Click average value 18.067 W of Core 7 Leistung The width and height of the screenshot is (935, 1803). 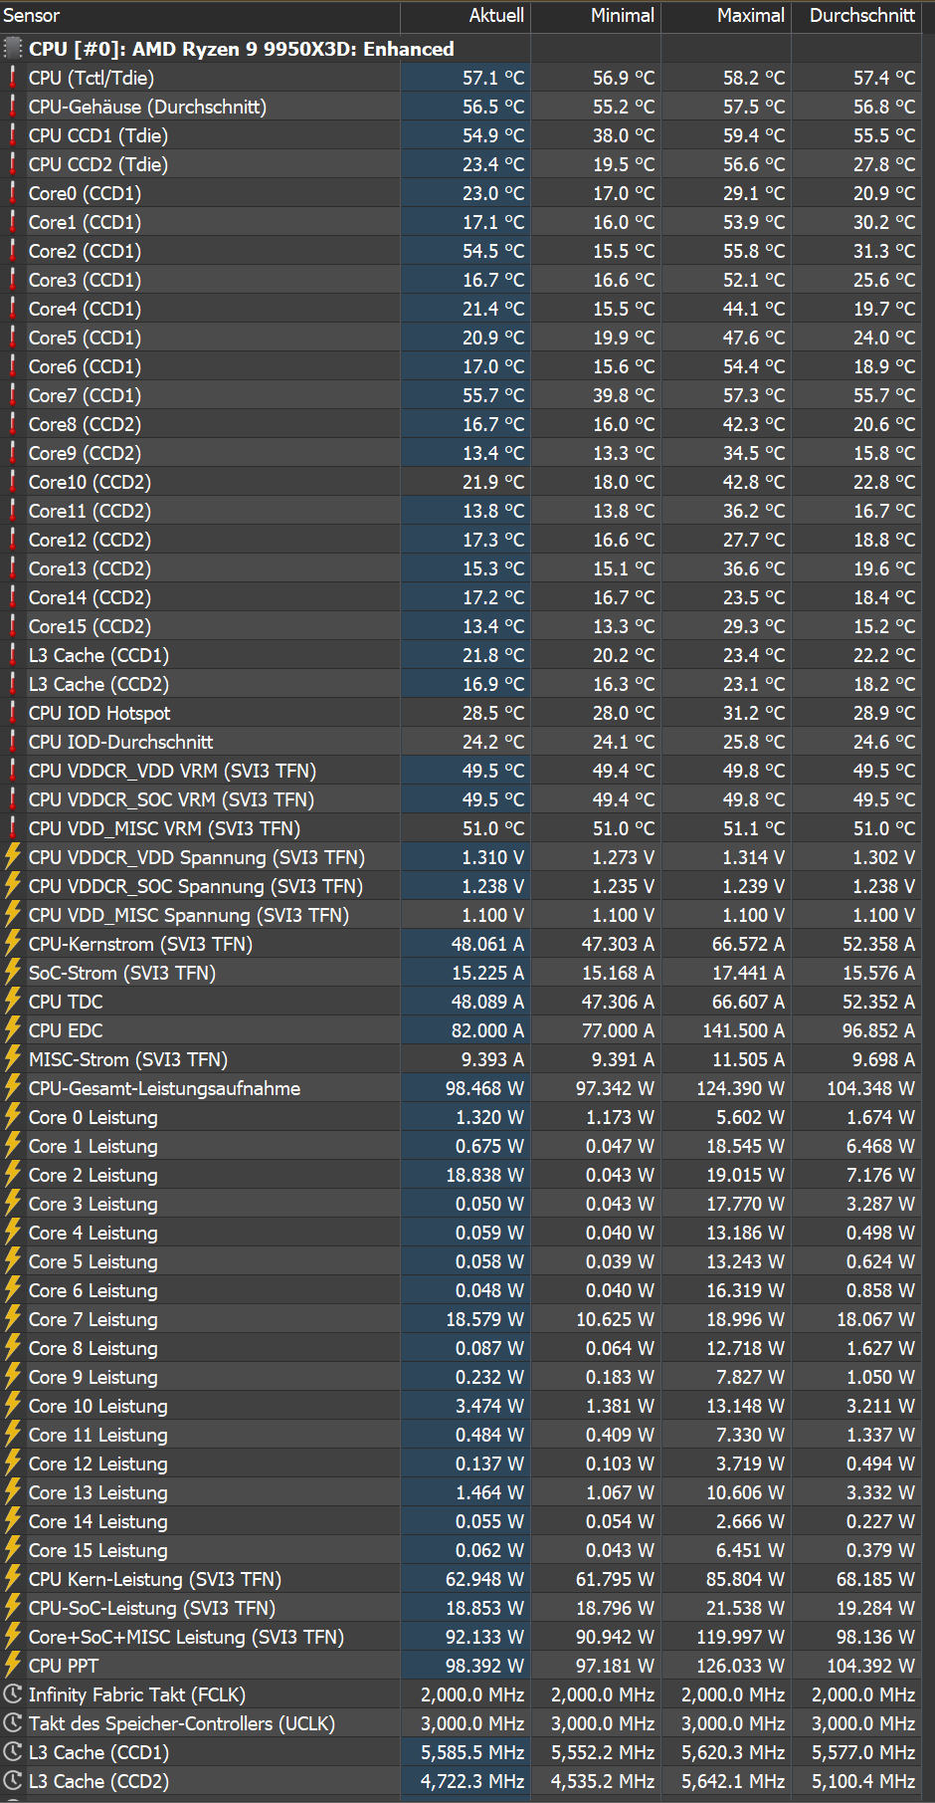click(x=875, y=1319)
